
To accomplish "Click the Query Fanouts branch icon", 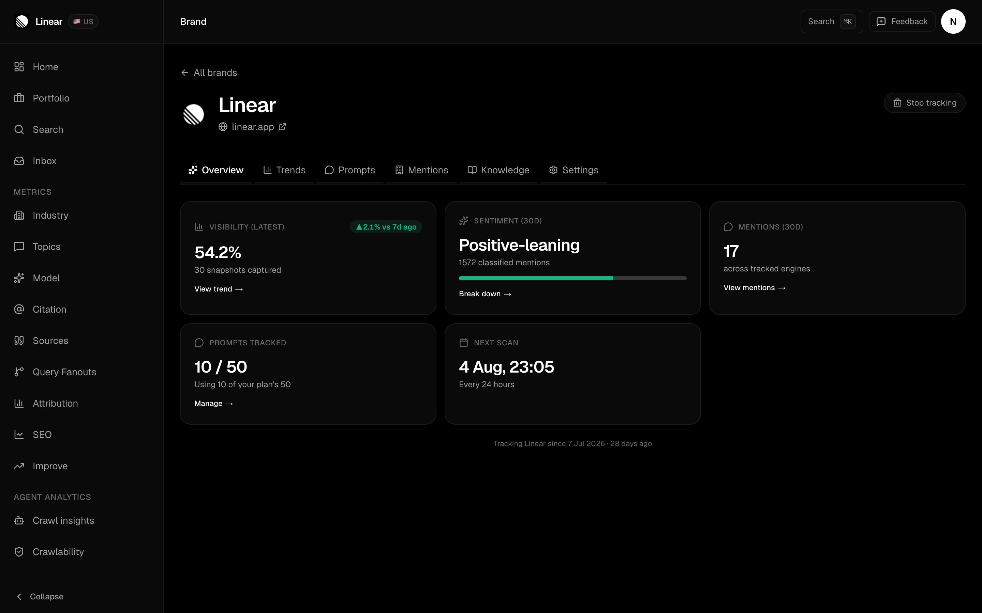I will pyautogui.click(x=19, y=372).
